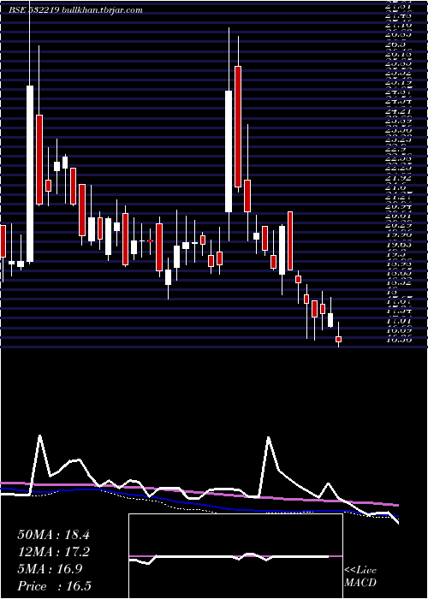Click the 16.69 price axis label
The image size is (428, 599).
tap(398, 329)
